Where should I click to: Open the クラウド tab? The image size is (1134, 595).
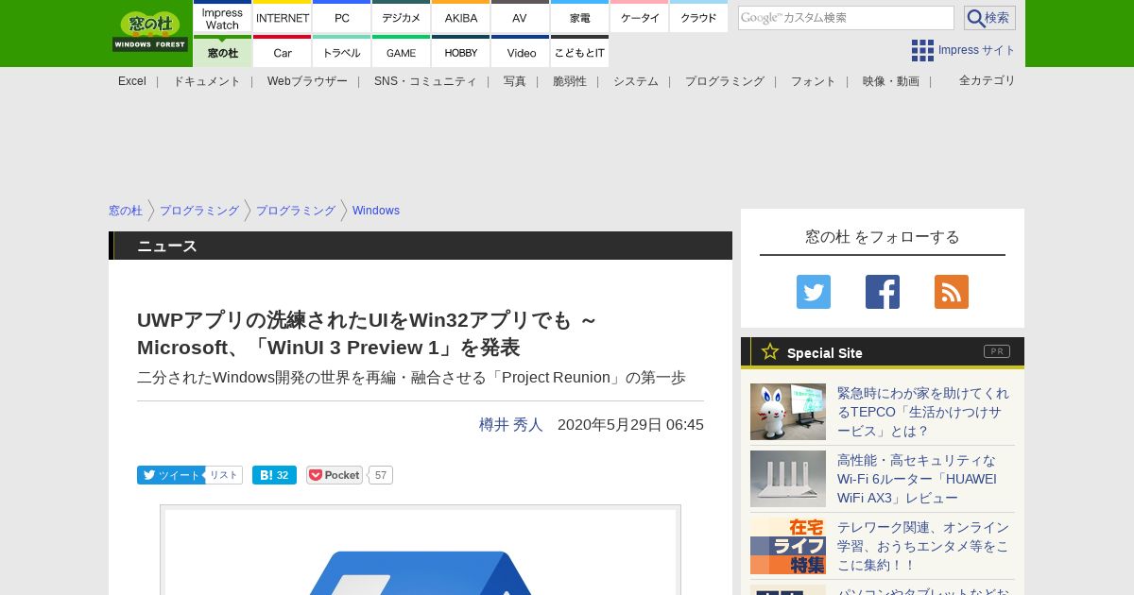(698, 17)
